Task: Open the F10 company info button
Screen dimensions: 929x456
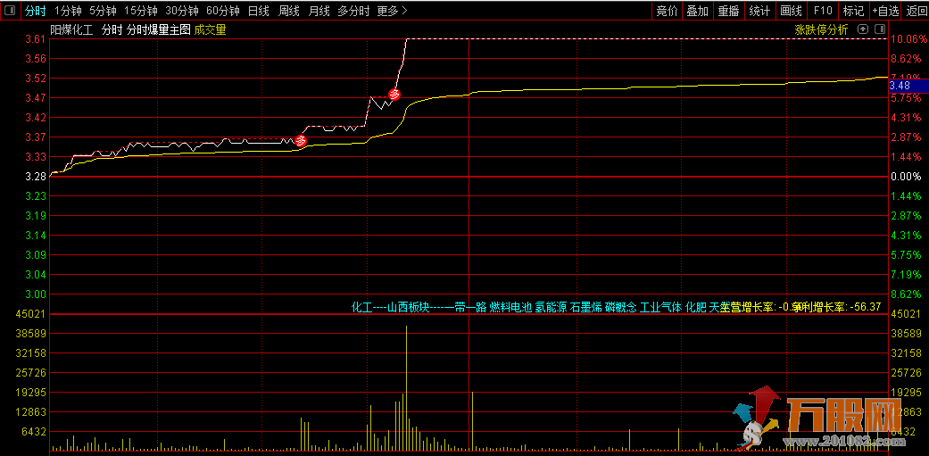Action: (822, 11)
